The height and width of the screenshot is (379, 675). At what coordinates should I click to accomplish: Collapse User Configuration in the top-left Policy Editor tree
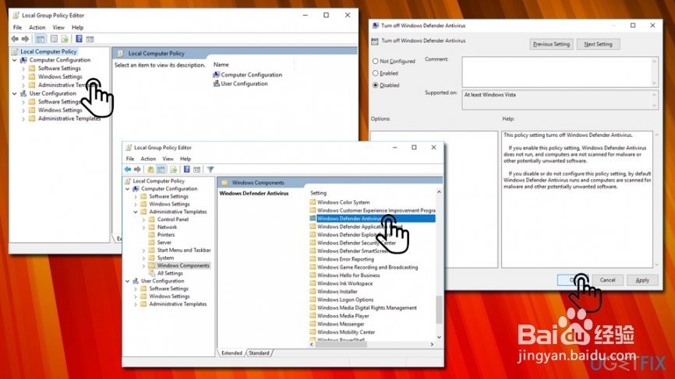pyautogui.click(x=15, y=93)
